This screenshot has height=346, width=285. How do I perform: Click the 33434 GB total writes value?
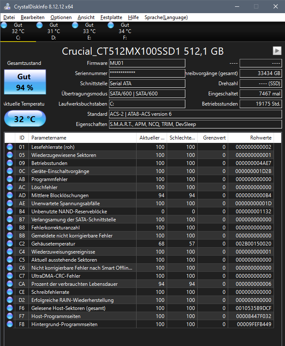tap(261, 73)
